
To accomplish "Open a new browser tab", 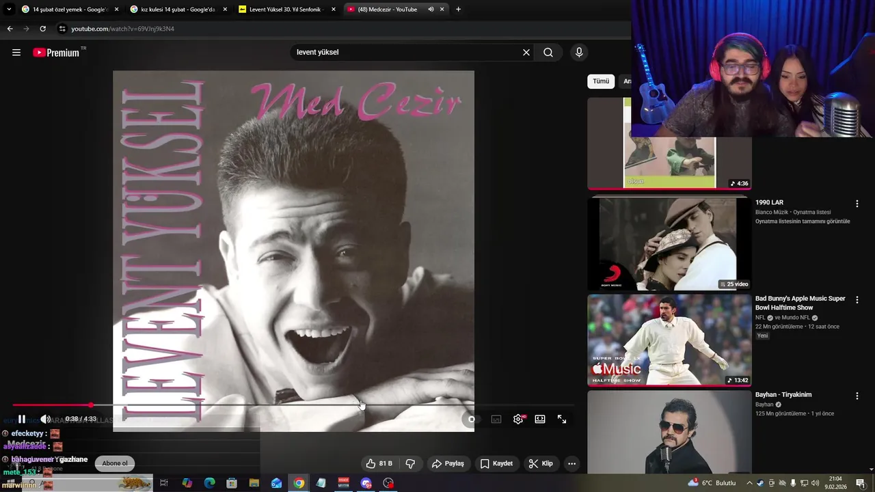I will (x=458, y=10).
